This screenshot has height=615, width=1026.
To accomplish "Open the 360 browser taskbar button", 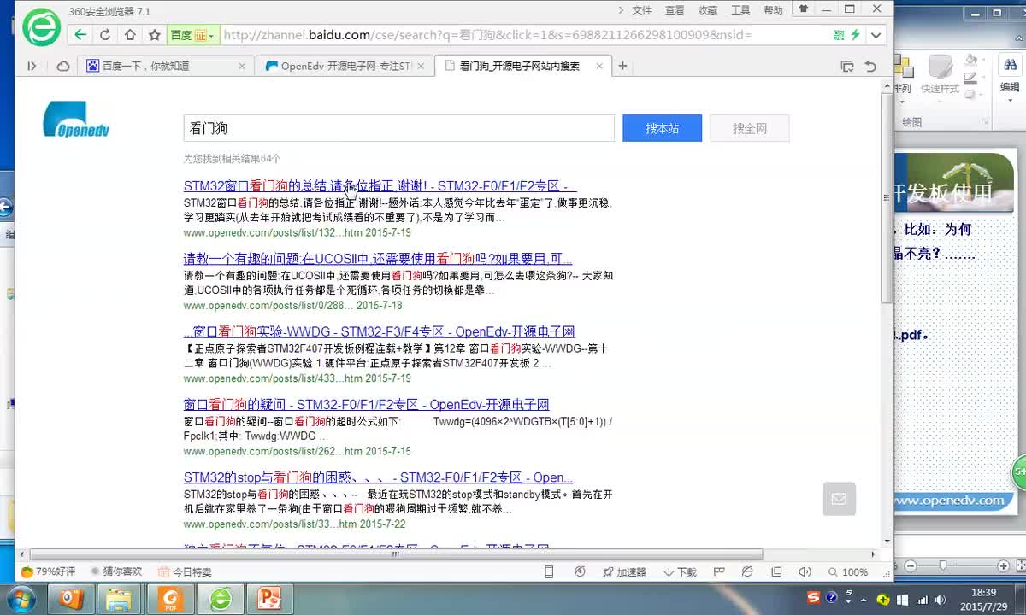I will coord(221,599).
